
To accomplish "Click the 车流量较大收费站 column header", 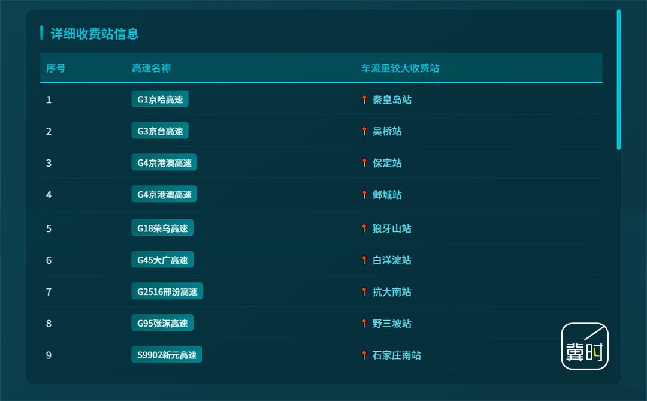I will click(x=400, y=68).
